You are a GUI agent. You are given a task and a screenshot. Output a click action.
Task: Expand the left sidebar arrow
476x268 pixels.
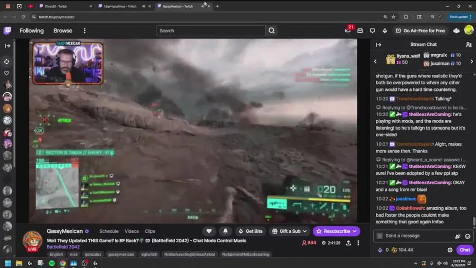click(x=7, y=46)
